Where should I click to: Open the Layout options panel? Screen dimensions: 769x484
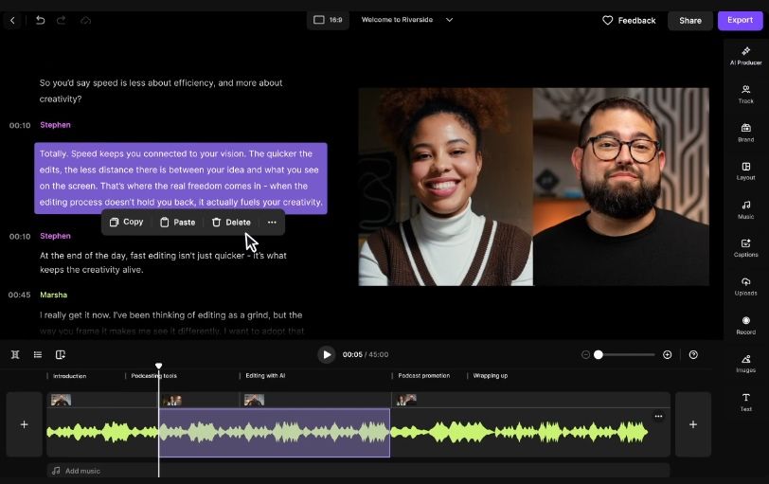pyautogui.click(x=745, y=170)
